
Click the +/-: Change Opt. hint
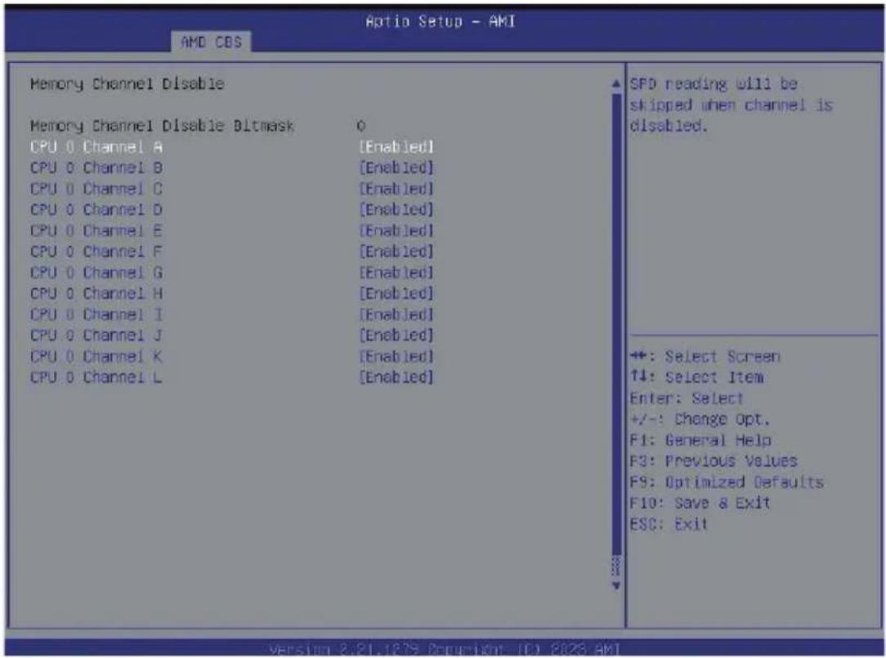tap(700, 420)
